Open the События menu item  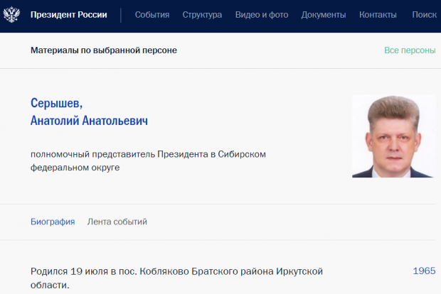pos(152,15)
